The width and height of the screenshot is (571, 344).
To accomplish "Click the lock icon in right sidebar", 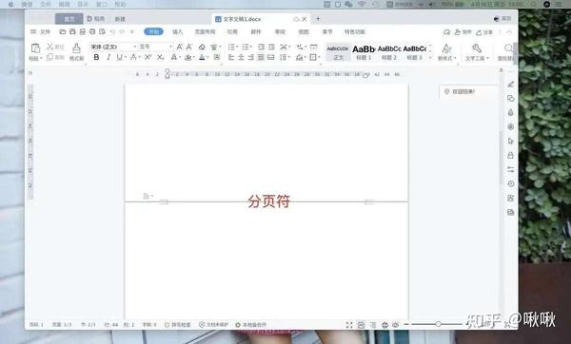I will click(x=510, y=155).
